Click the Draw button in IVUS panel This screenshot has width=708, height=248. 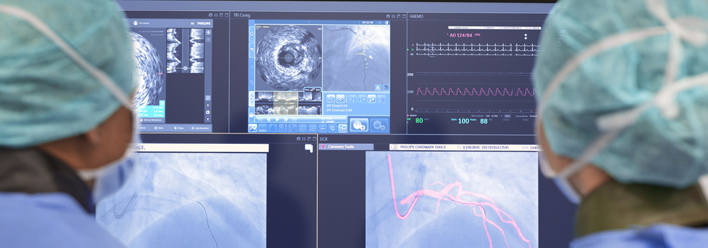click(x=179, y=128)
